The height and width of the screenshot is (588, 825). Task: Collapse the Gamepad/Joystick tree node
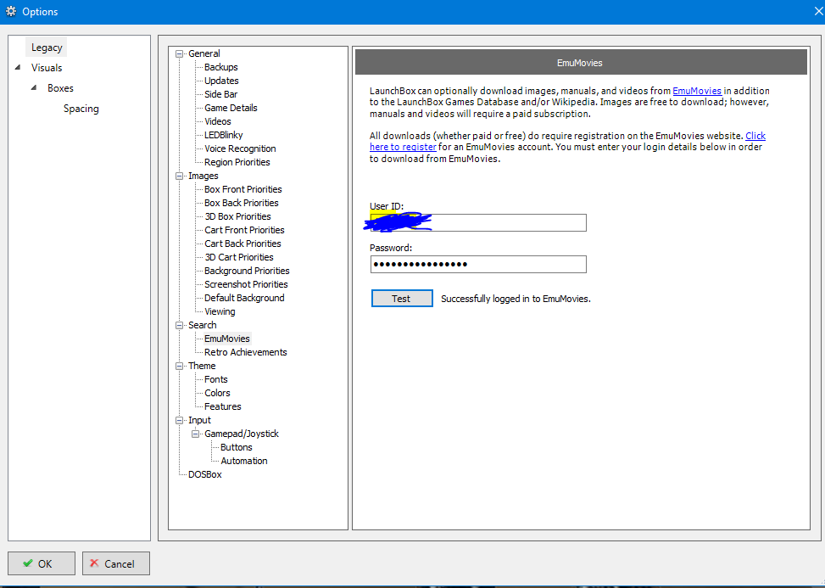[196, 434]
